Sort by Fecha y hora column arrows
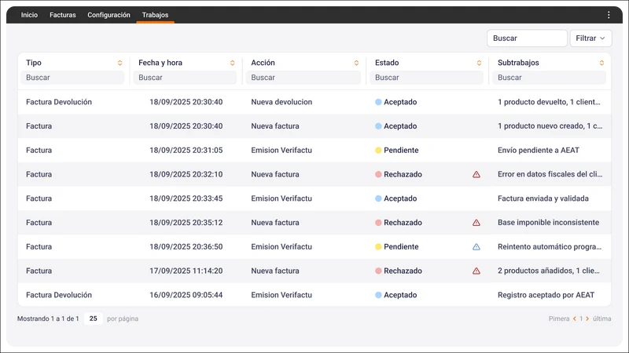The image size is (629, 353). click(x=232, y=63)
